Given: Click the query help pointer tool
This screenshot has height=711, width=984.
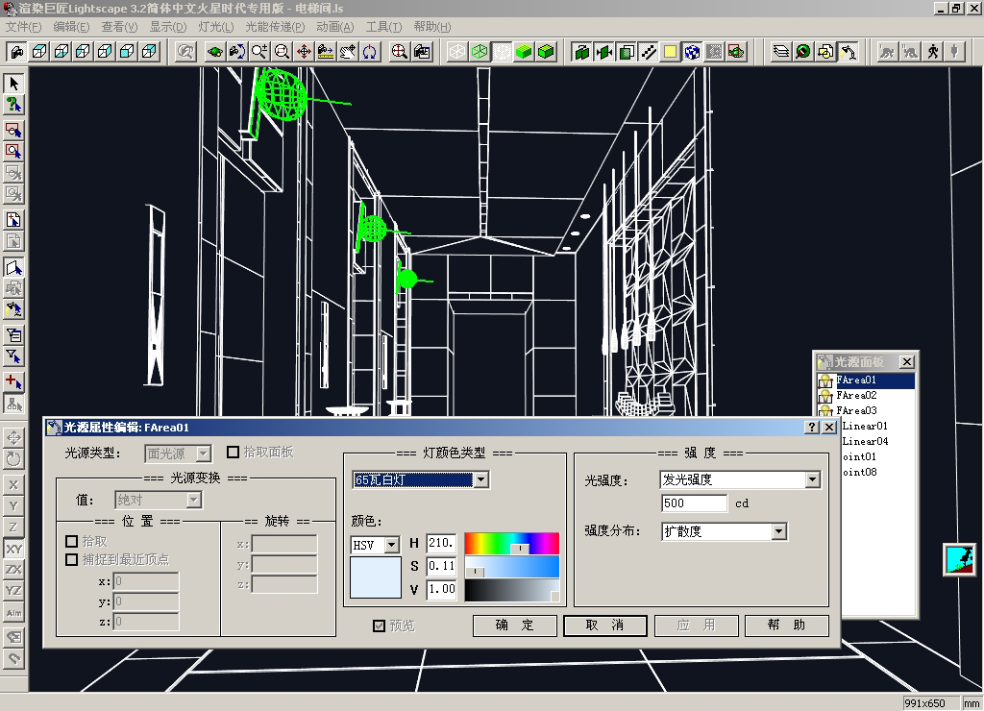Looking at the screenshot, I should pos(13,105).
